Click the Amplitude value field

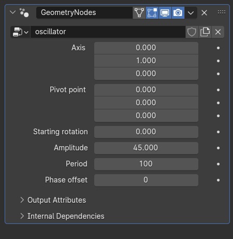(x=146, y=148)
